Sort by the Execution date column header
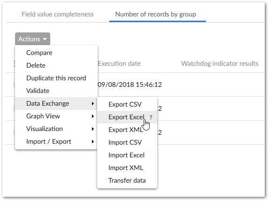The height and width of the screenshot is (201, 269). click(x=119, y=63)
